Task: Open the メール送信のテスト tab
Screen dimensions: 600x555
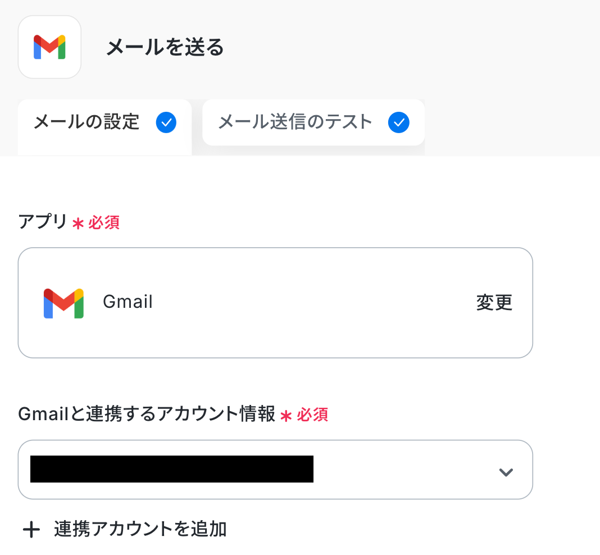Action: (295, 122)
